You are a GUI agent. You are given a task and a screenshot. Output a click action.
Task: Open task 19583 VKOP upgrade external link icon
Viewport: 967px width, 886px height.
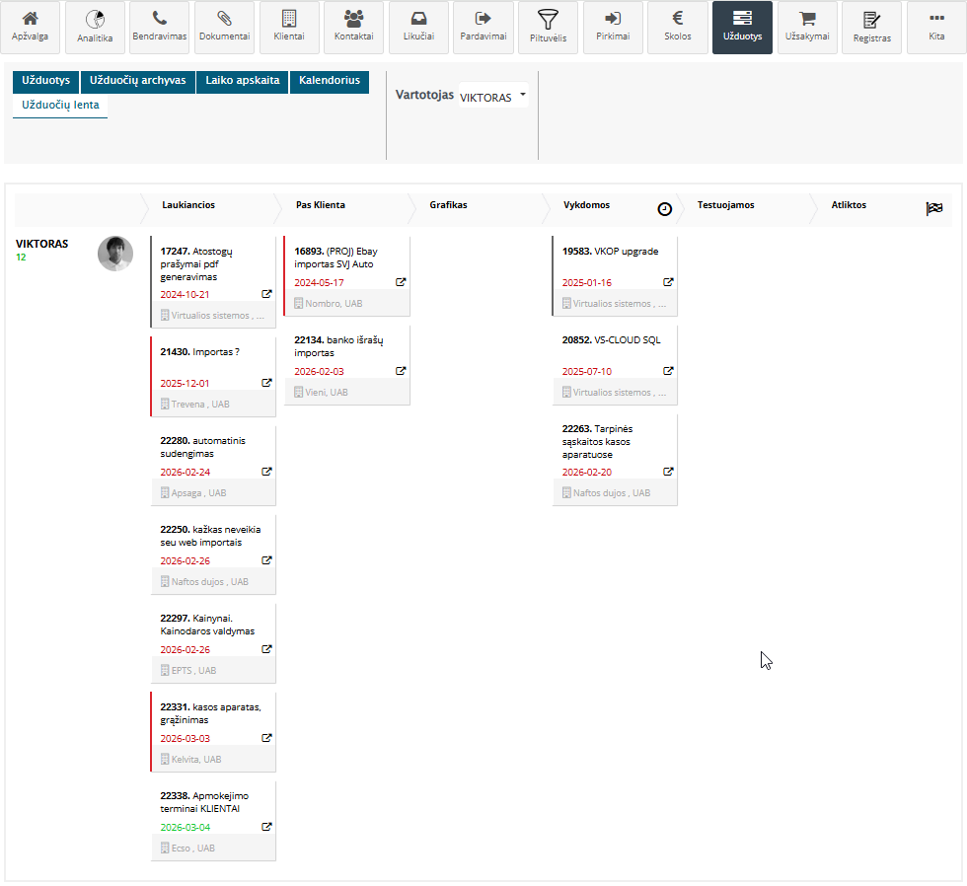[668, 282]
